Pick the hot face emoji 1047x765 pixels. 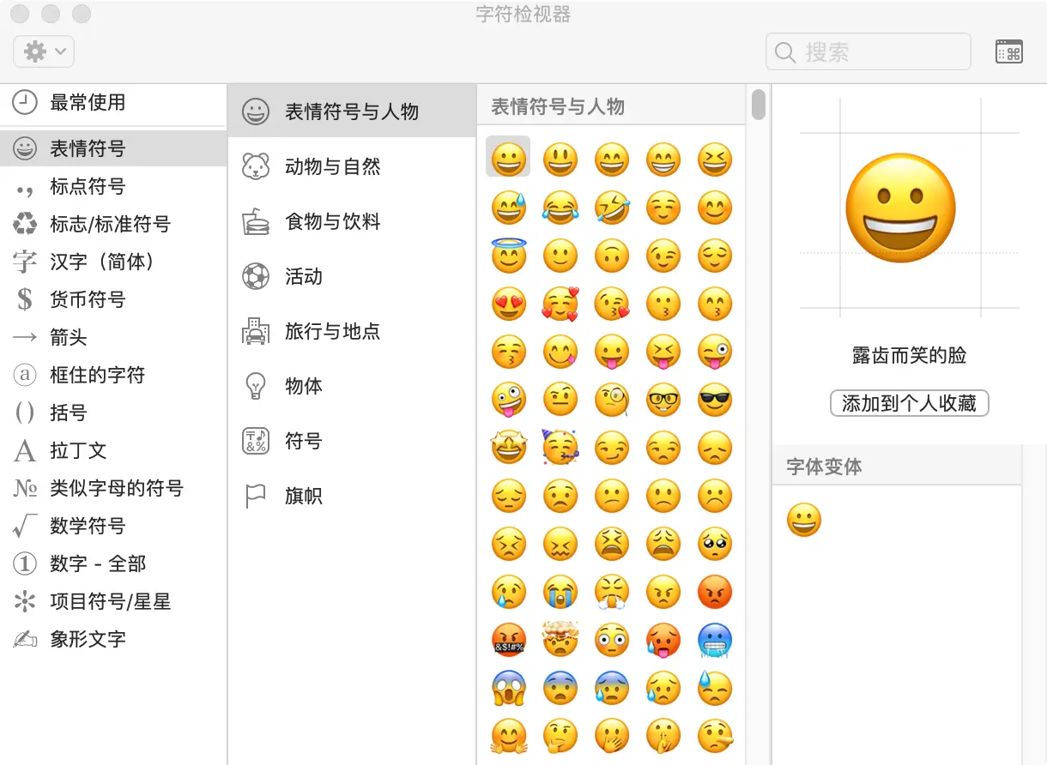(663, 639)
